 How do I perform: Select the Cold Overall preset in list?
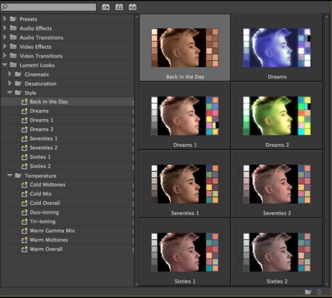click(x=45, y=203)
